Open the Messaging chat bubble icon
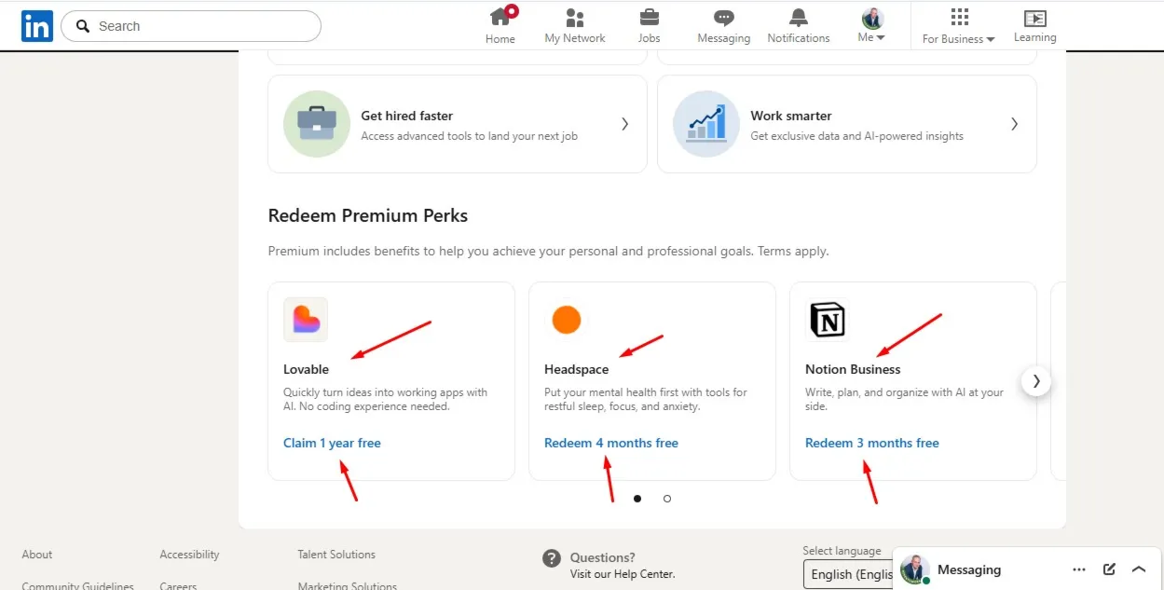 724,18
